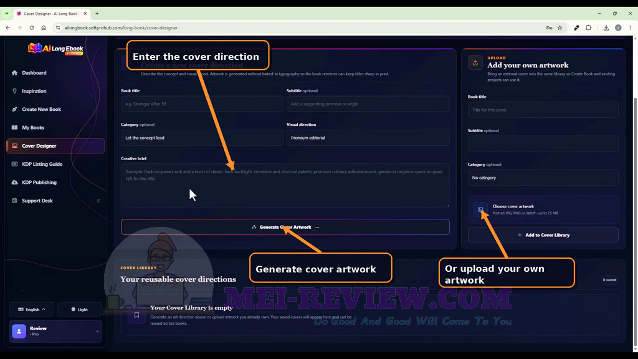The image size is (638, 359).
Task: Open the browser profile avatar
Action: [618, 27]
